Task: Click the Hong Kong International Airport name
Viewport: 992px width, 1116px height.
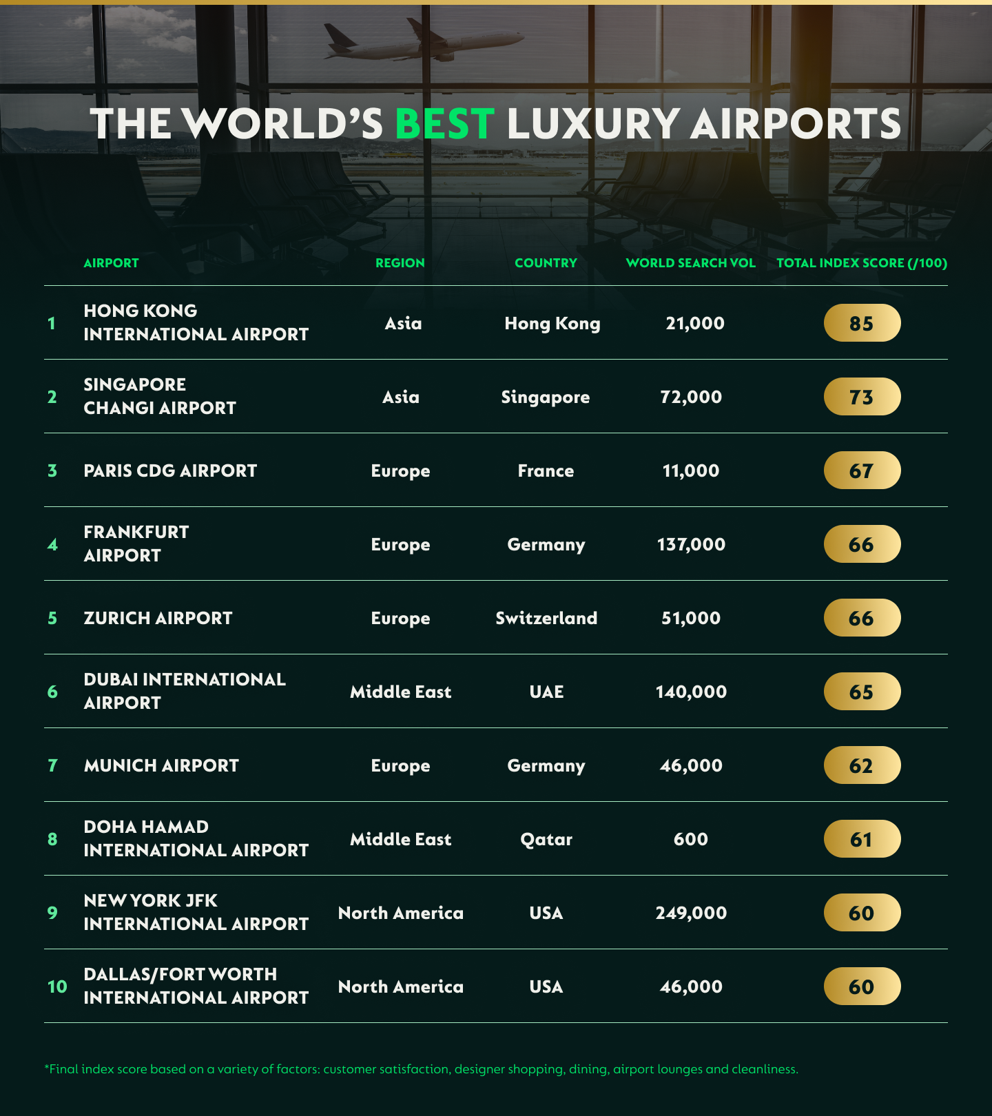Action: pyautogui.click(x=196, y=322)
